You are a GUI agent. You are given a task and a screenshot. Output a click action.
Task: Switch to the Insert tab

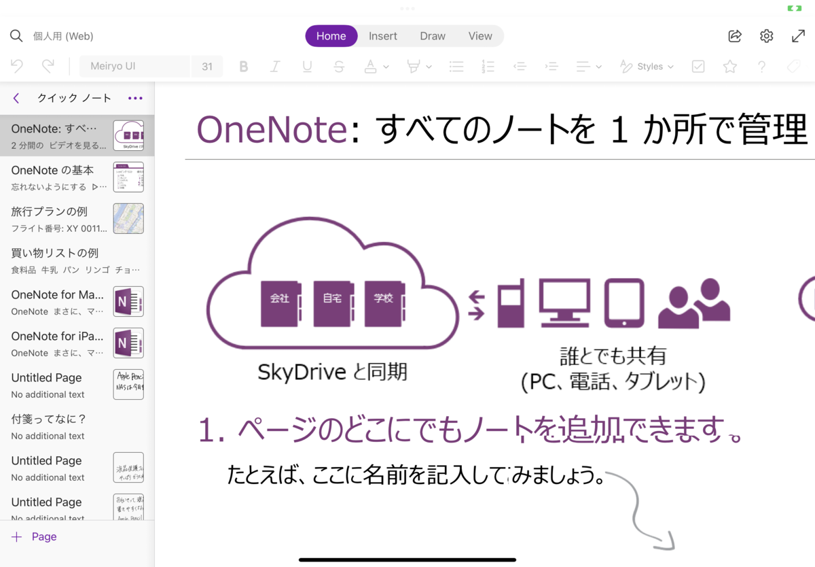(x=382, y=36)
